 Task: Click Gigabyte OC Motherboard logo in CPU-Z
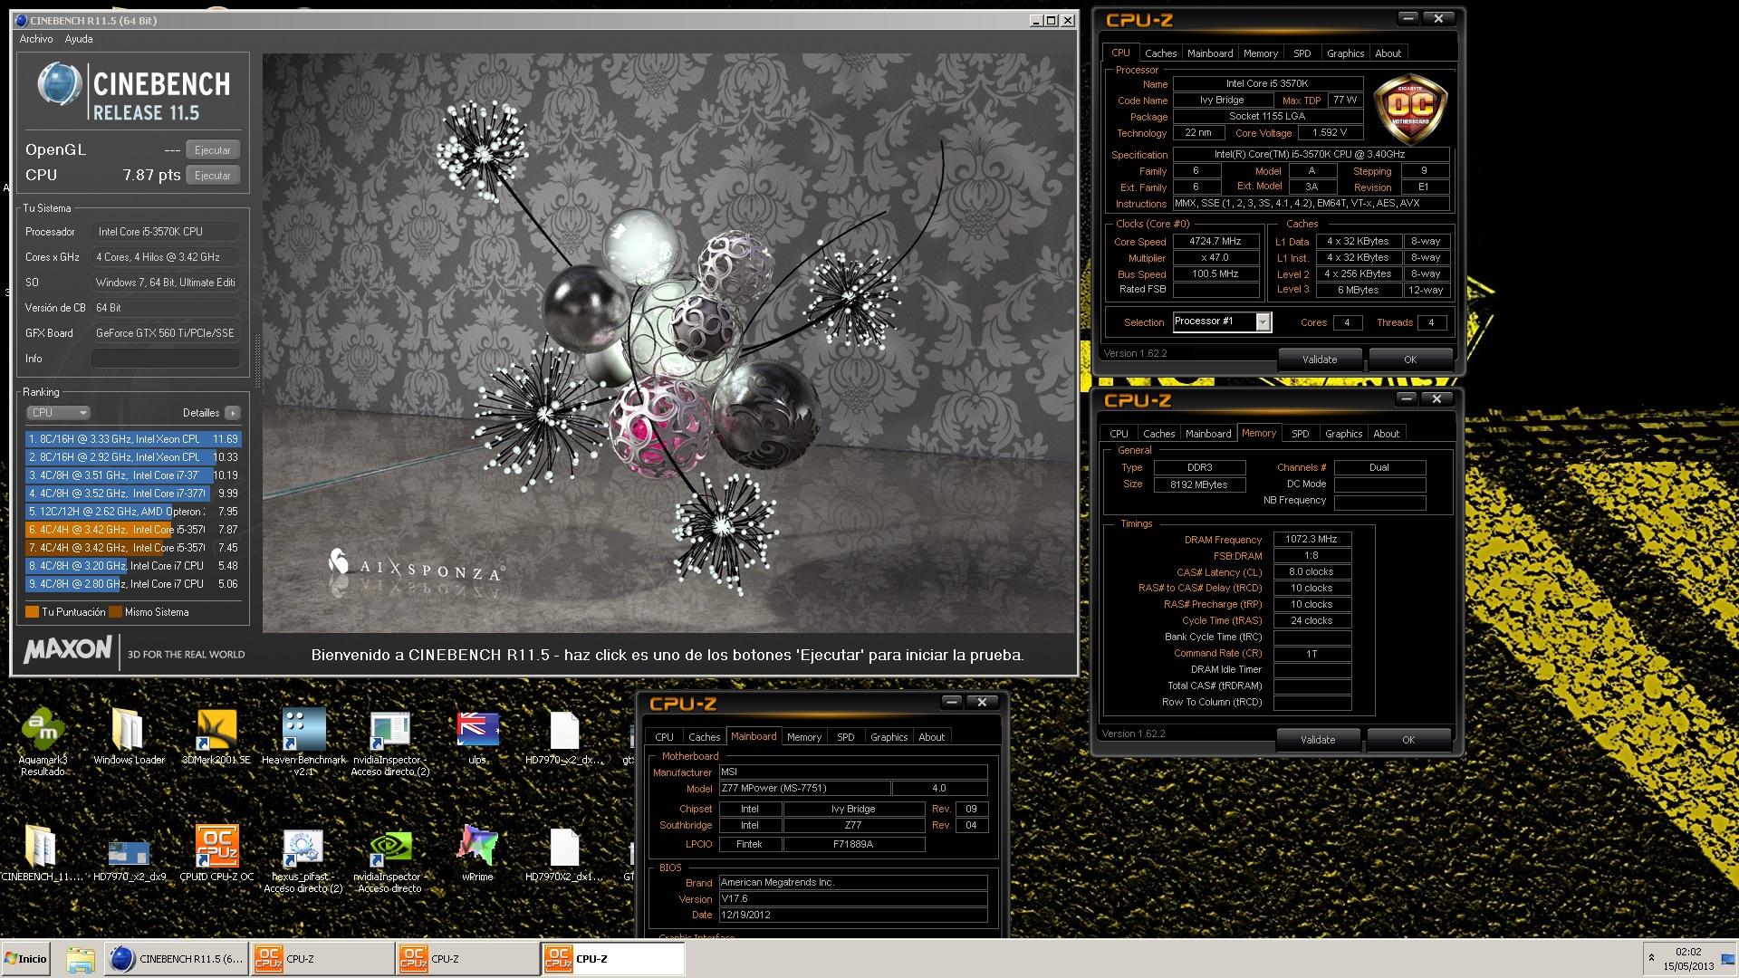coord(1410,110)
